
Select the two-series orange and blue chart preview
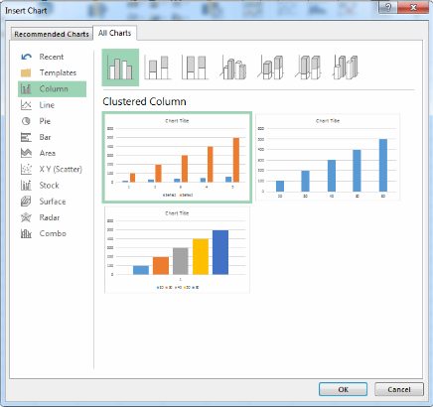pyautogui.click(x=177, y=157)
